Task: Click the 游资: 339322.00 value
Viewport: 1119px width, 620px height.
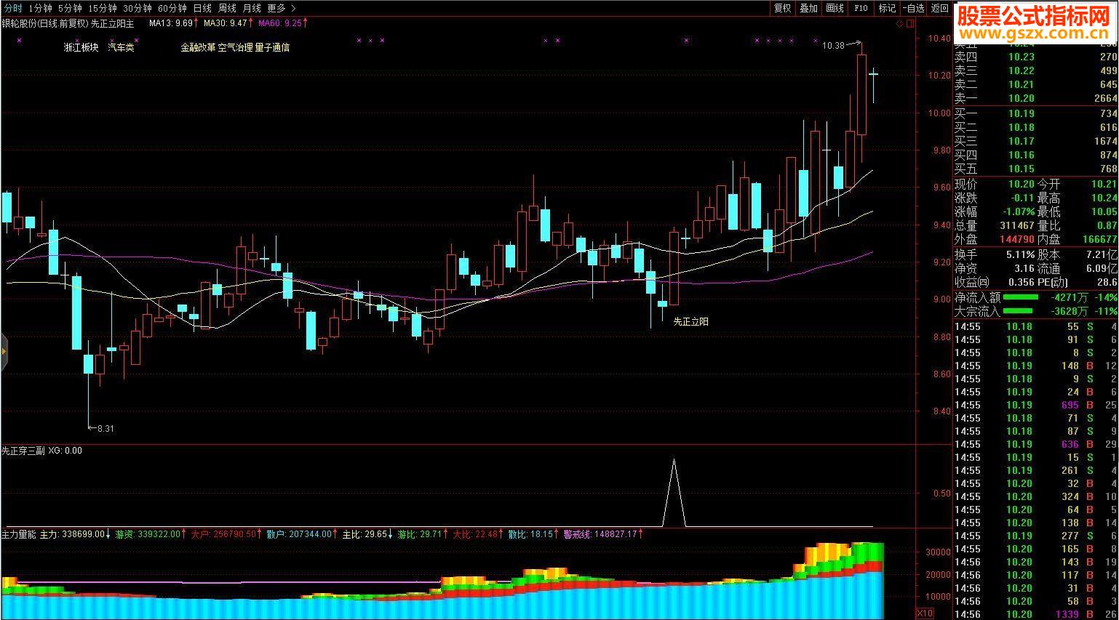Action: coord(148,534)
